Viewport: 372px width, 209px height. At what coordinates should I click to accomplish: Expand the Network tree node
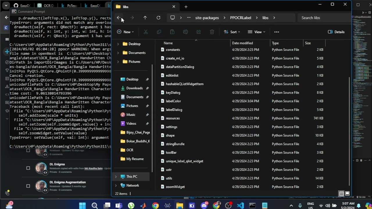[116, 185]
